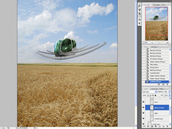The image size is (172, 129).
Task: Click the cockpit copy layer thumbnail
Action: (x=152, y=118)
